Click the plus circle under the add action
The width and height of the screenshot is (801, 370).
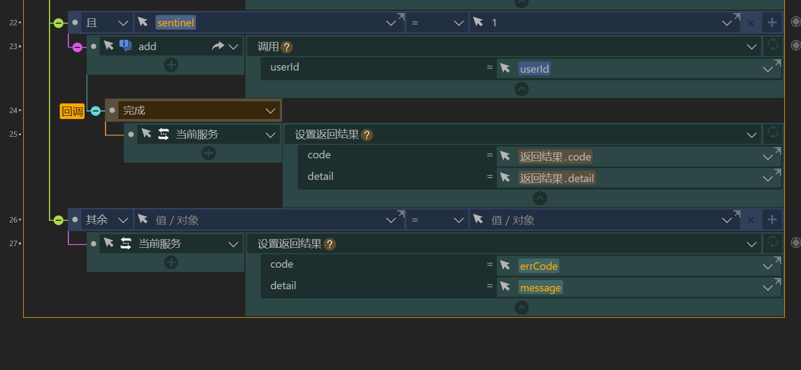(x=171, y=65)
